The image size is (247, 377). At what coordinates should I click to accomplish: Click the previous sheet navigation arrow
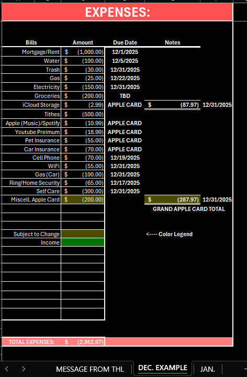tap(7, 369)
